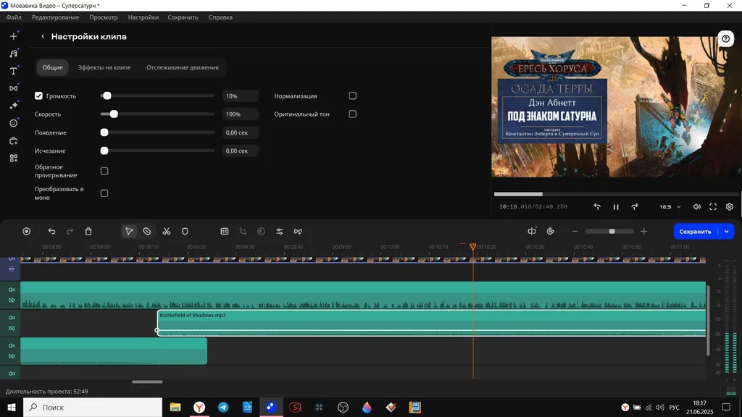
Task: Open the audio music import sidebar icon
Action: [13, 54]
